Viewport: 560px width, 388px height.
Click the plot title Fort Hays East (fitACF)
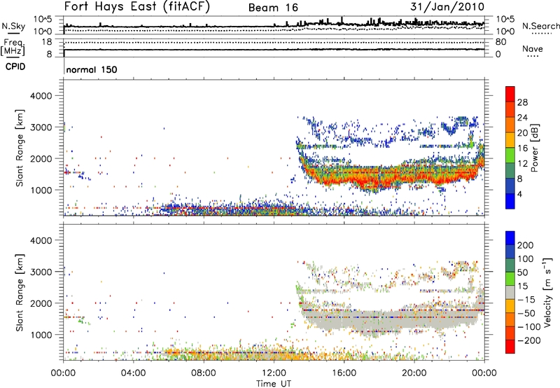click(136, 7)
